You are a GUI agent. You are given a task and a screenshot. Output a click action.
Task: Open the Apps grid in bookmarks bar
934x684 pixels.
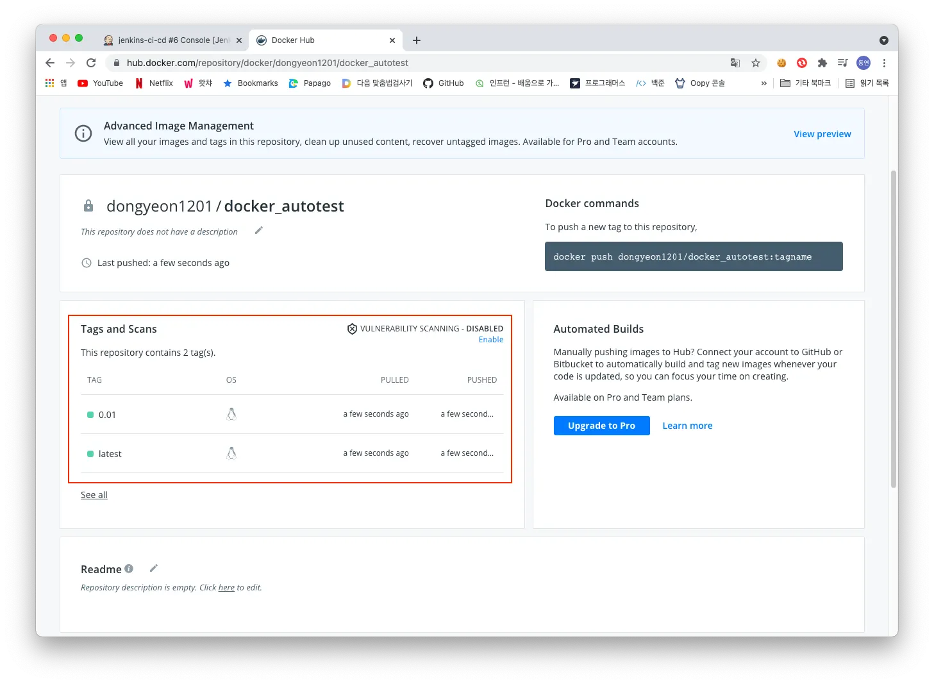point(50,83)
